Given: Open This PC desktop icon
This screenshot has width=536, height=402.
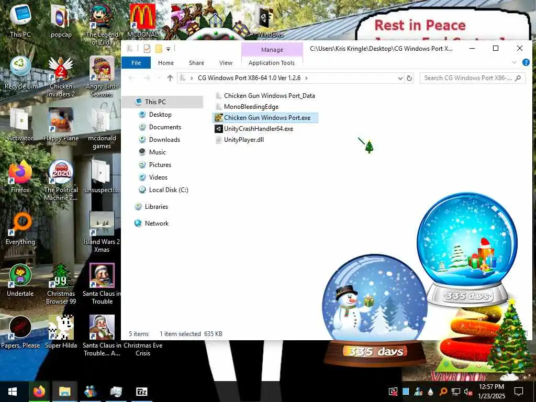Looking at the screenshot, I should (20, 20).
